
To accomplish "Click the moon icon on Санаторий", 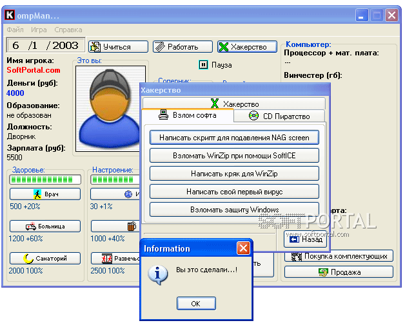I will 28,258.
